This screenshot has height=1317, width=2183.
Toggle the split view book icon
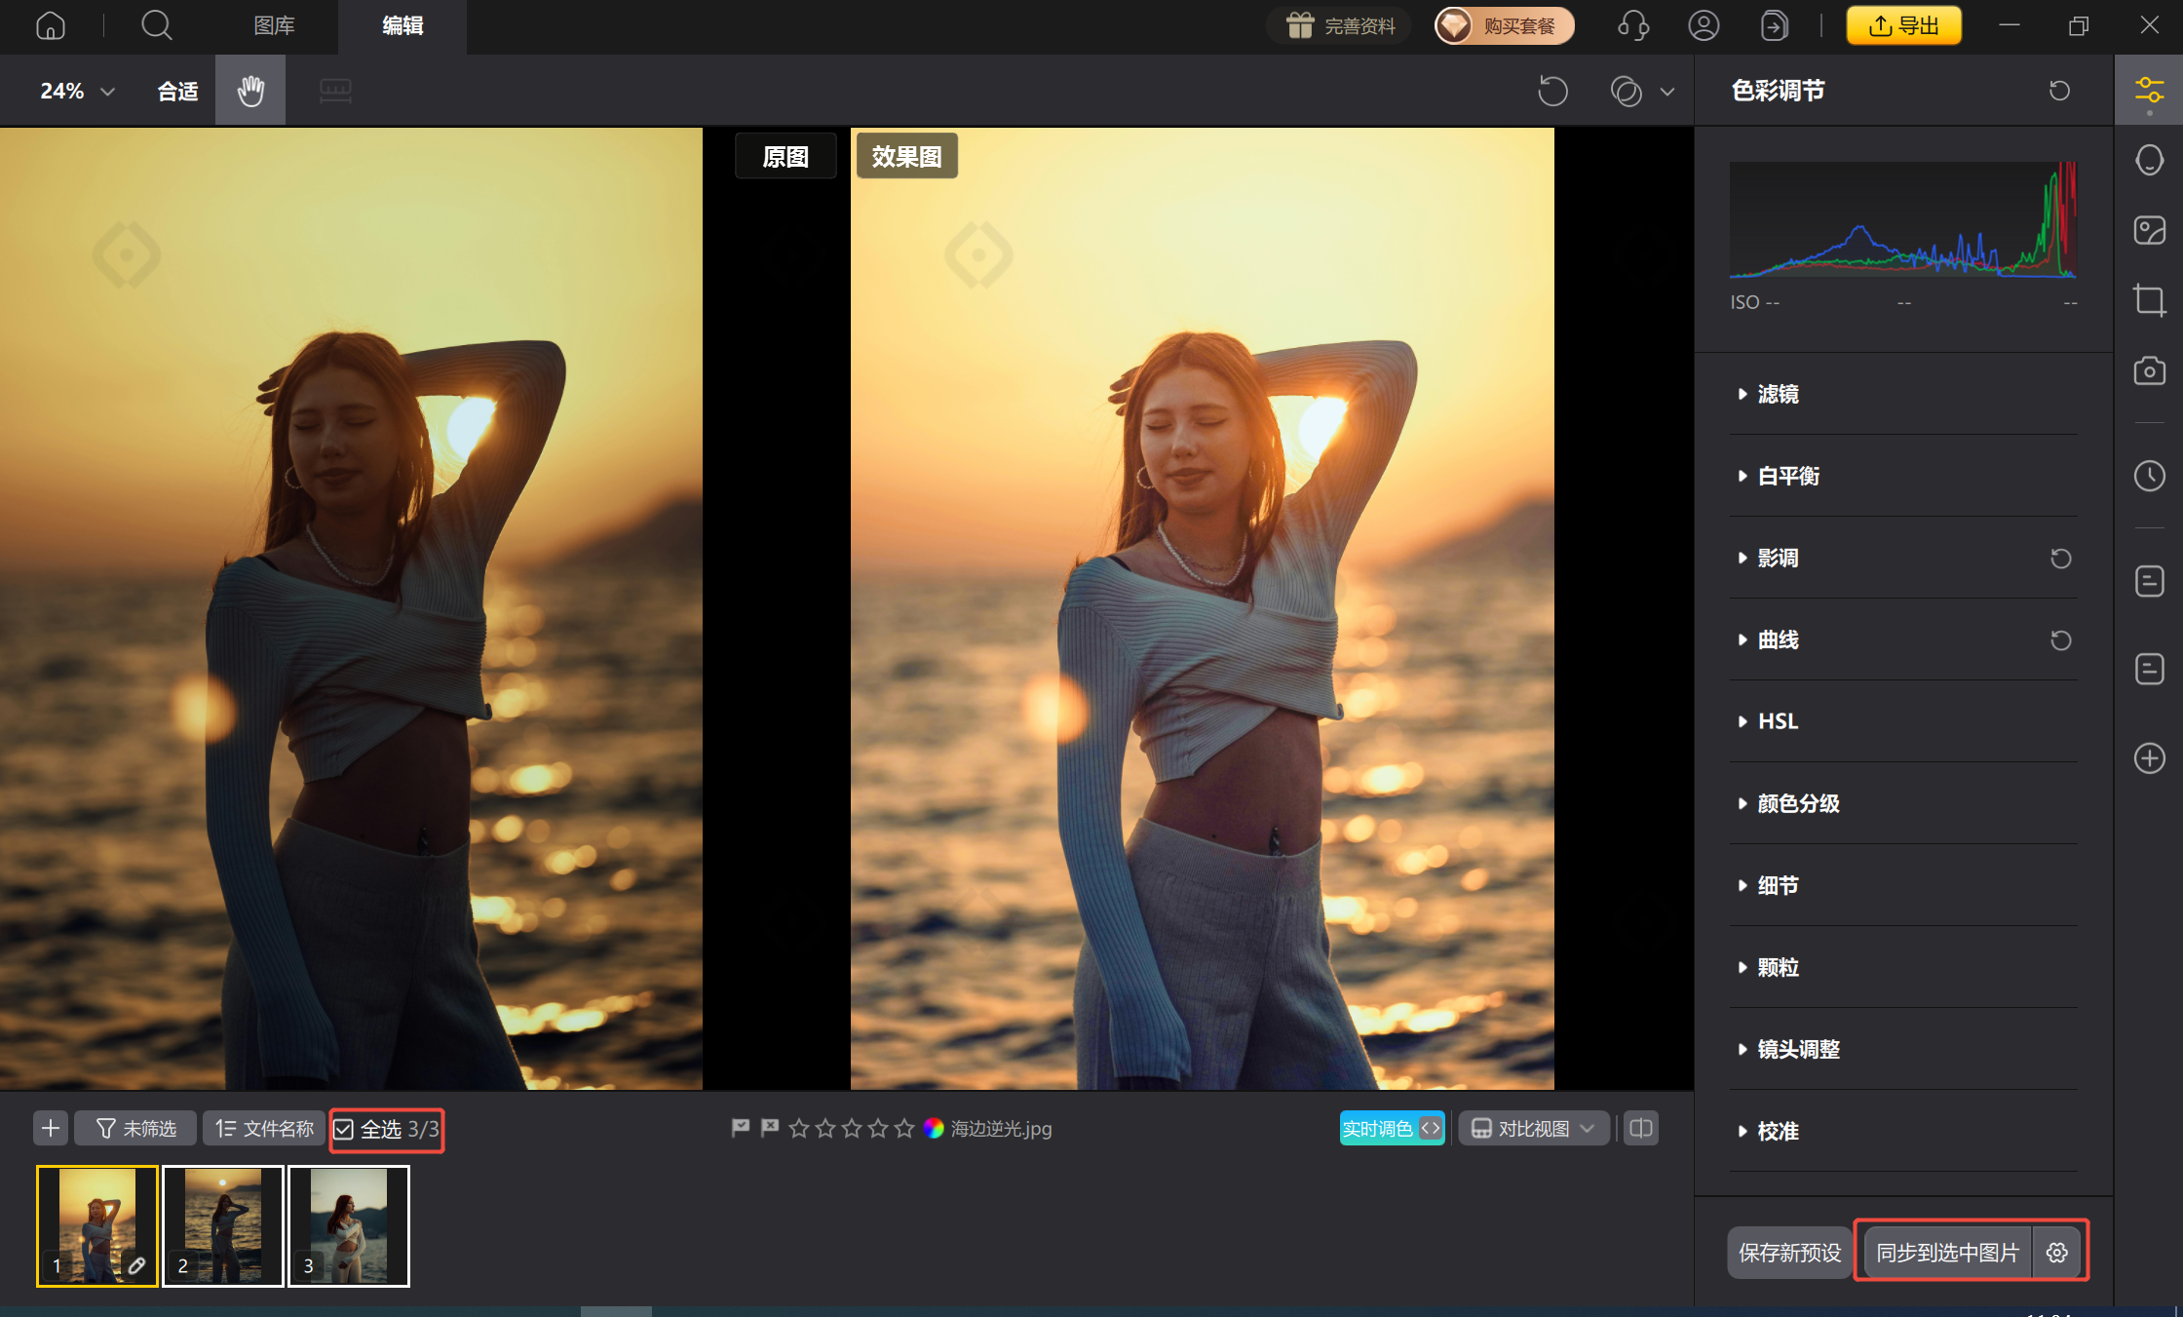point(1641,1129)
